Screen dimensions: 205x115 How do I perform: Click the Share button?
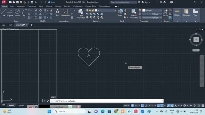[51, 2]
